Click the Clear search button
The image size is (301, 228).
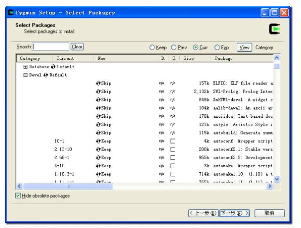point(77,47)
